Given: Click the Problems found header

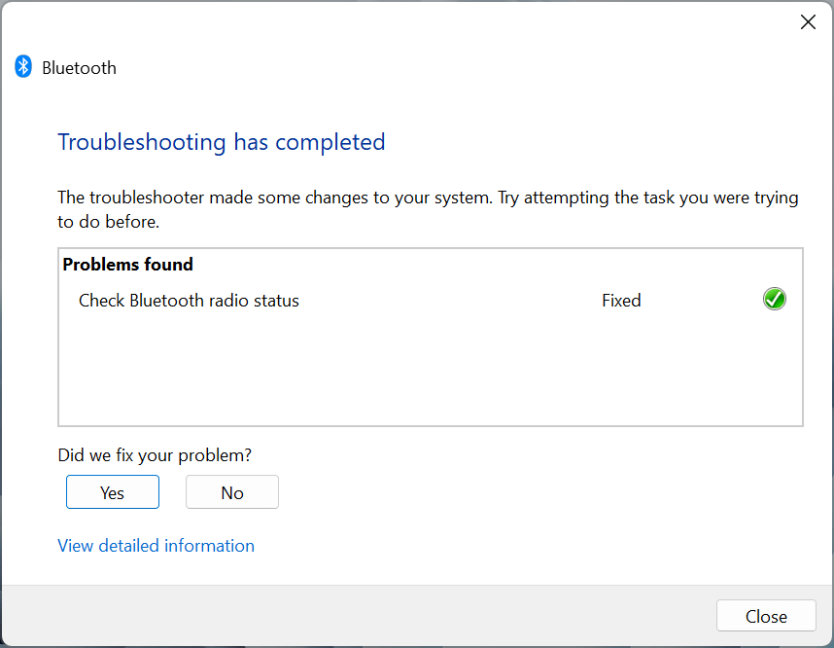Looking at the screenshot, I should click(127, 265).
